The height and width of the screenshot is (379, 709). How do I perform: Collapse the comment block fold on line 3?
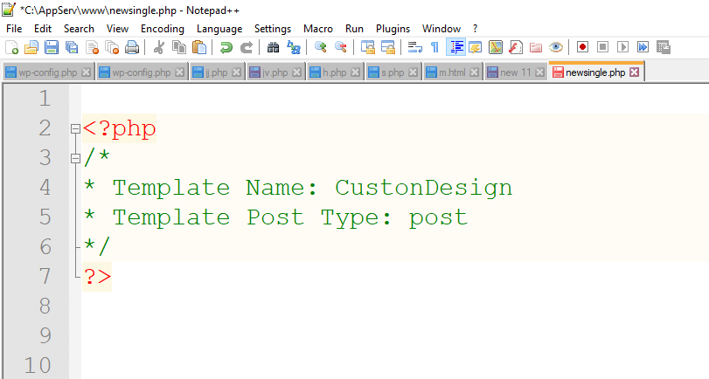(75, 158)
